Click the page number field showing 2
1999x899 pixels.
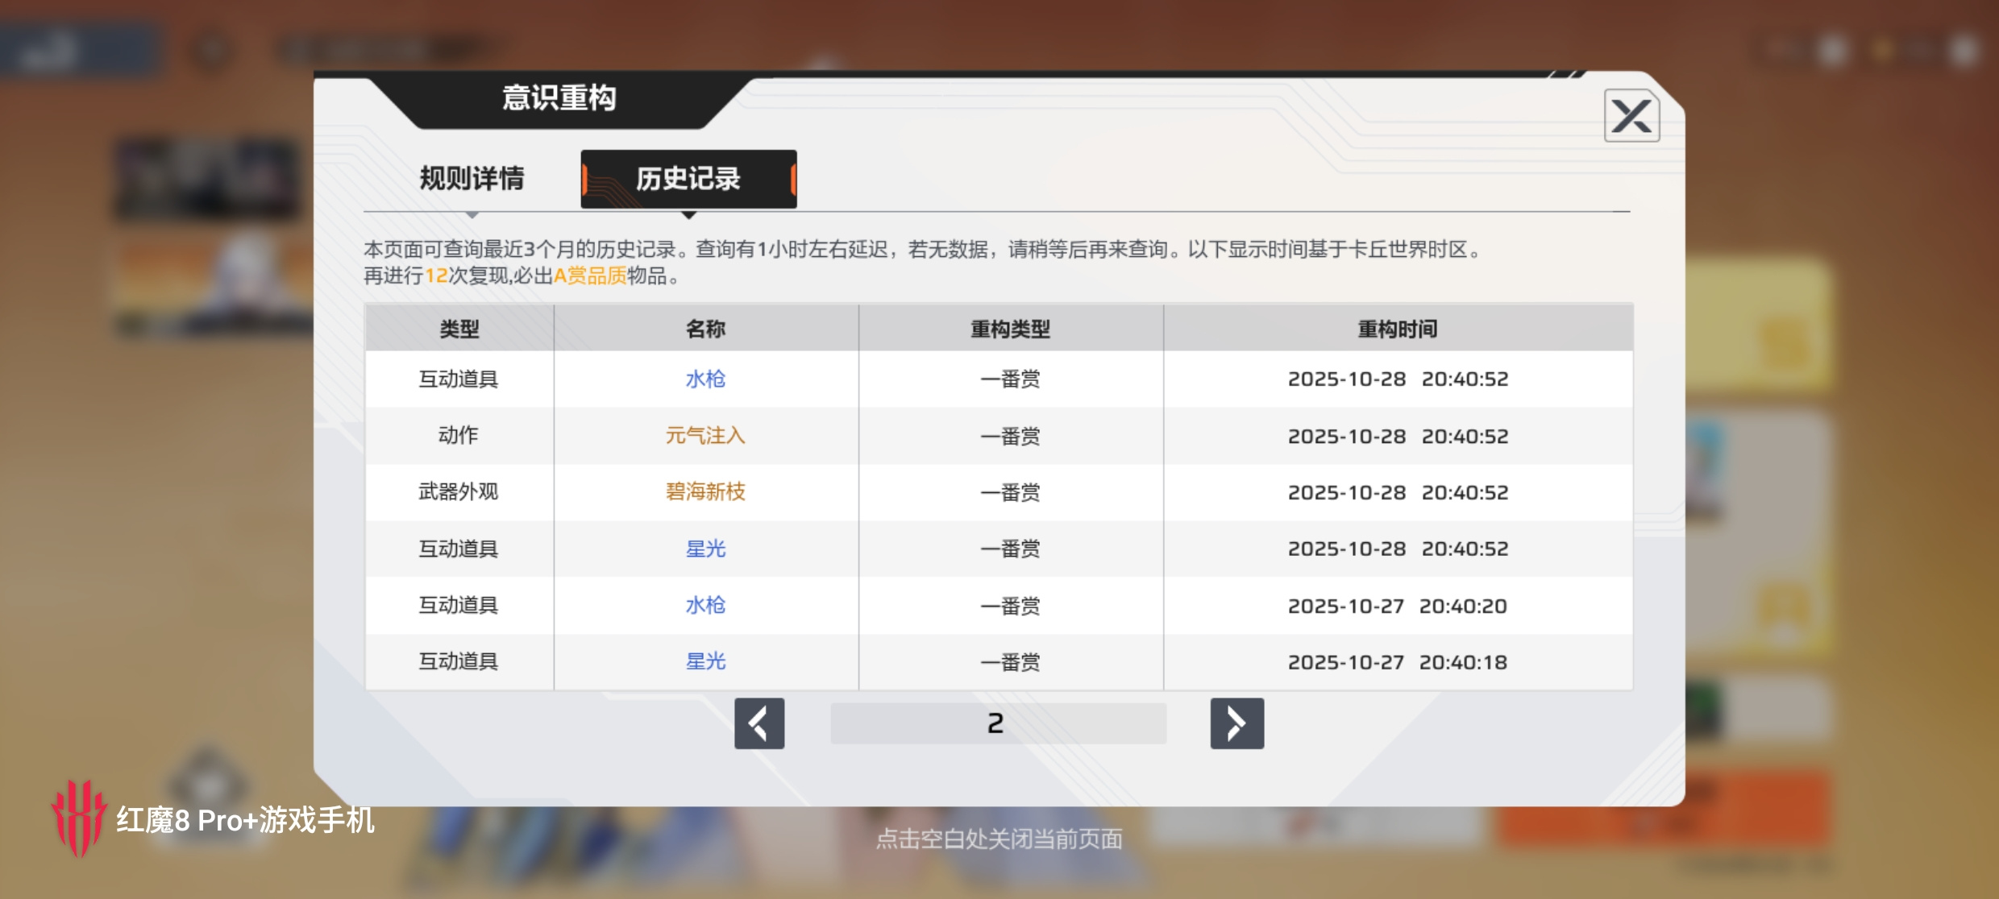click(x=998, y=723)
